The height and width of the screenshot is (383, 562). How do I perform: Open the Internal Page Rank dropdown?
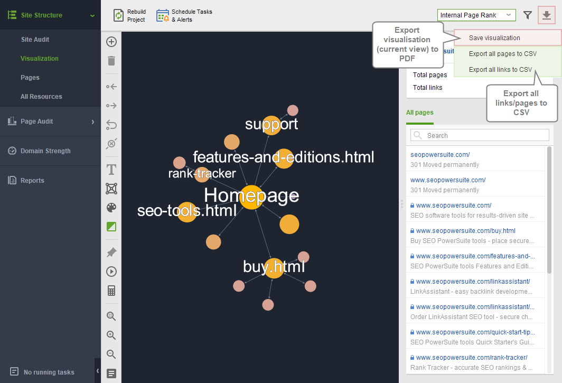476,15
